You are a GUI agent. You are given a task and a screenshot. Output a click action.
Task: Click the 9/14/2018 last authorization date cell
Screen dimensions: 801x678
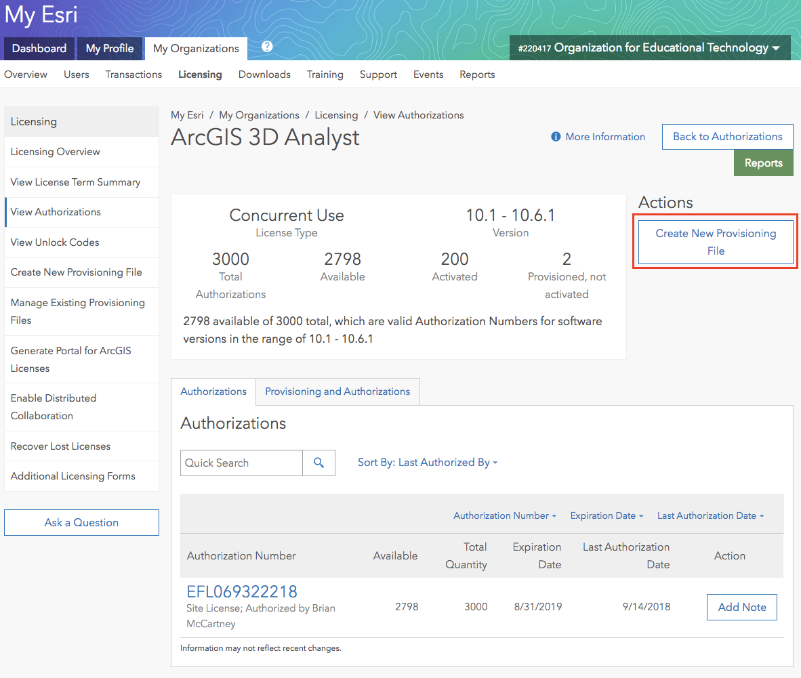click(x=646, y=607)
